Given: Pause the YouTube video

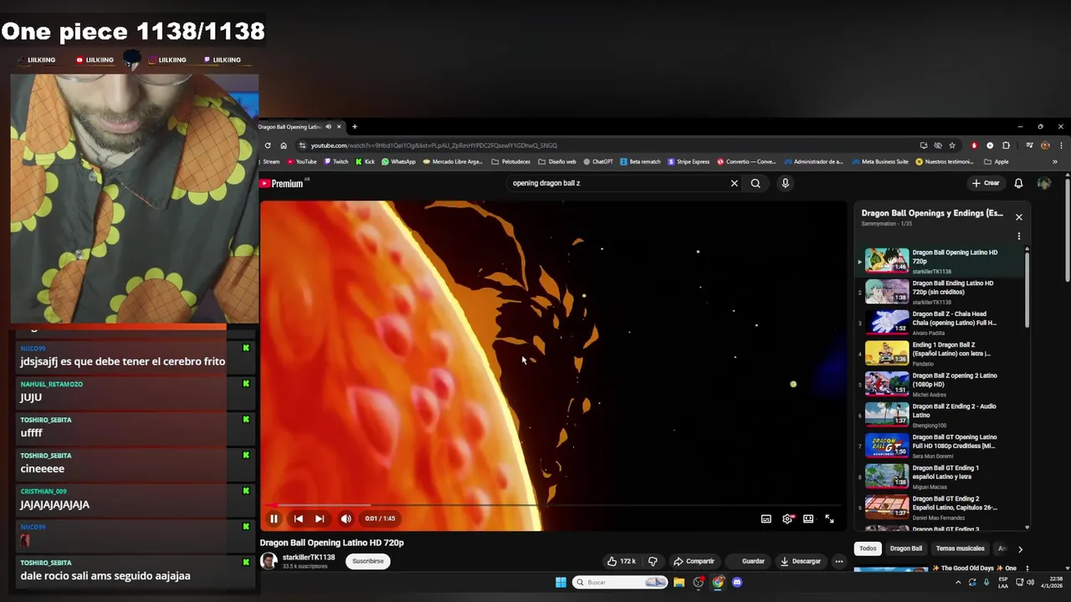Looking at the screenshot, I should 274,518.
